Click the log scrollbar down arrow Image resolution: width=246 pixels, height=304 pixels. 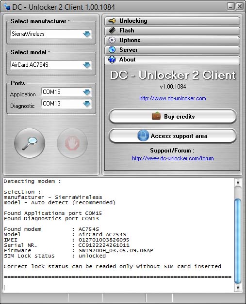tap(238, 288)
